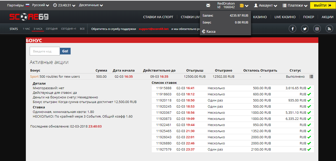Screen dimensions: 336x161
Task: Click the Score69 logo
Action: tap(29, 17)
